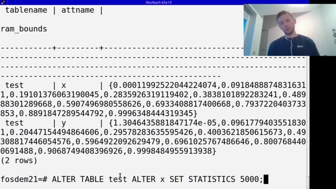Click the '(2 rows)' result count
This screenshot has width=336, height=189.
click(x=19, y=161)
